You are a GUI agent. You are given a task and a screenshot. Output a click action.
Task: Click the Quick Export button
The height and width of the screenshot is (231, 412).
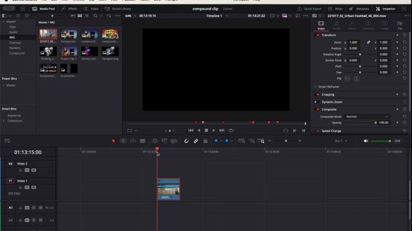(x=309, y=8)
